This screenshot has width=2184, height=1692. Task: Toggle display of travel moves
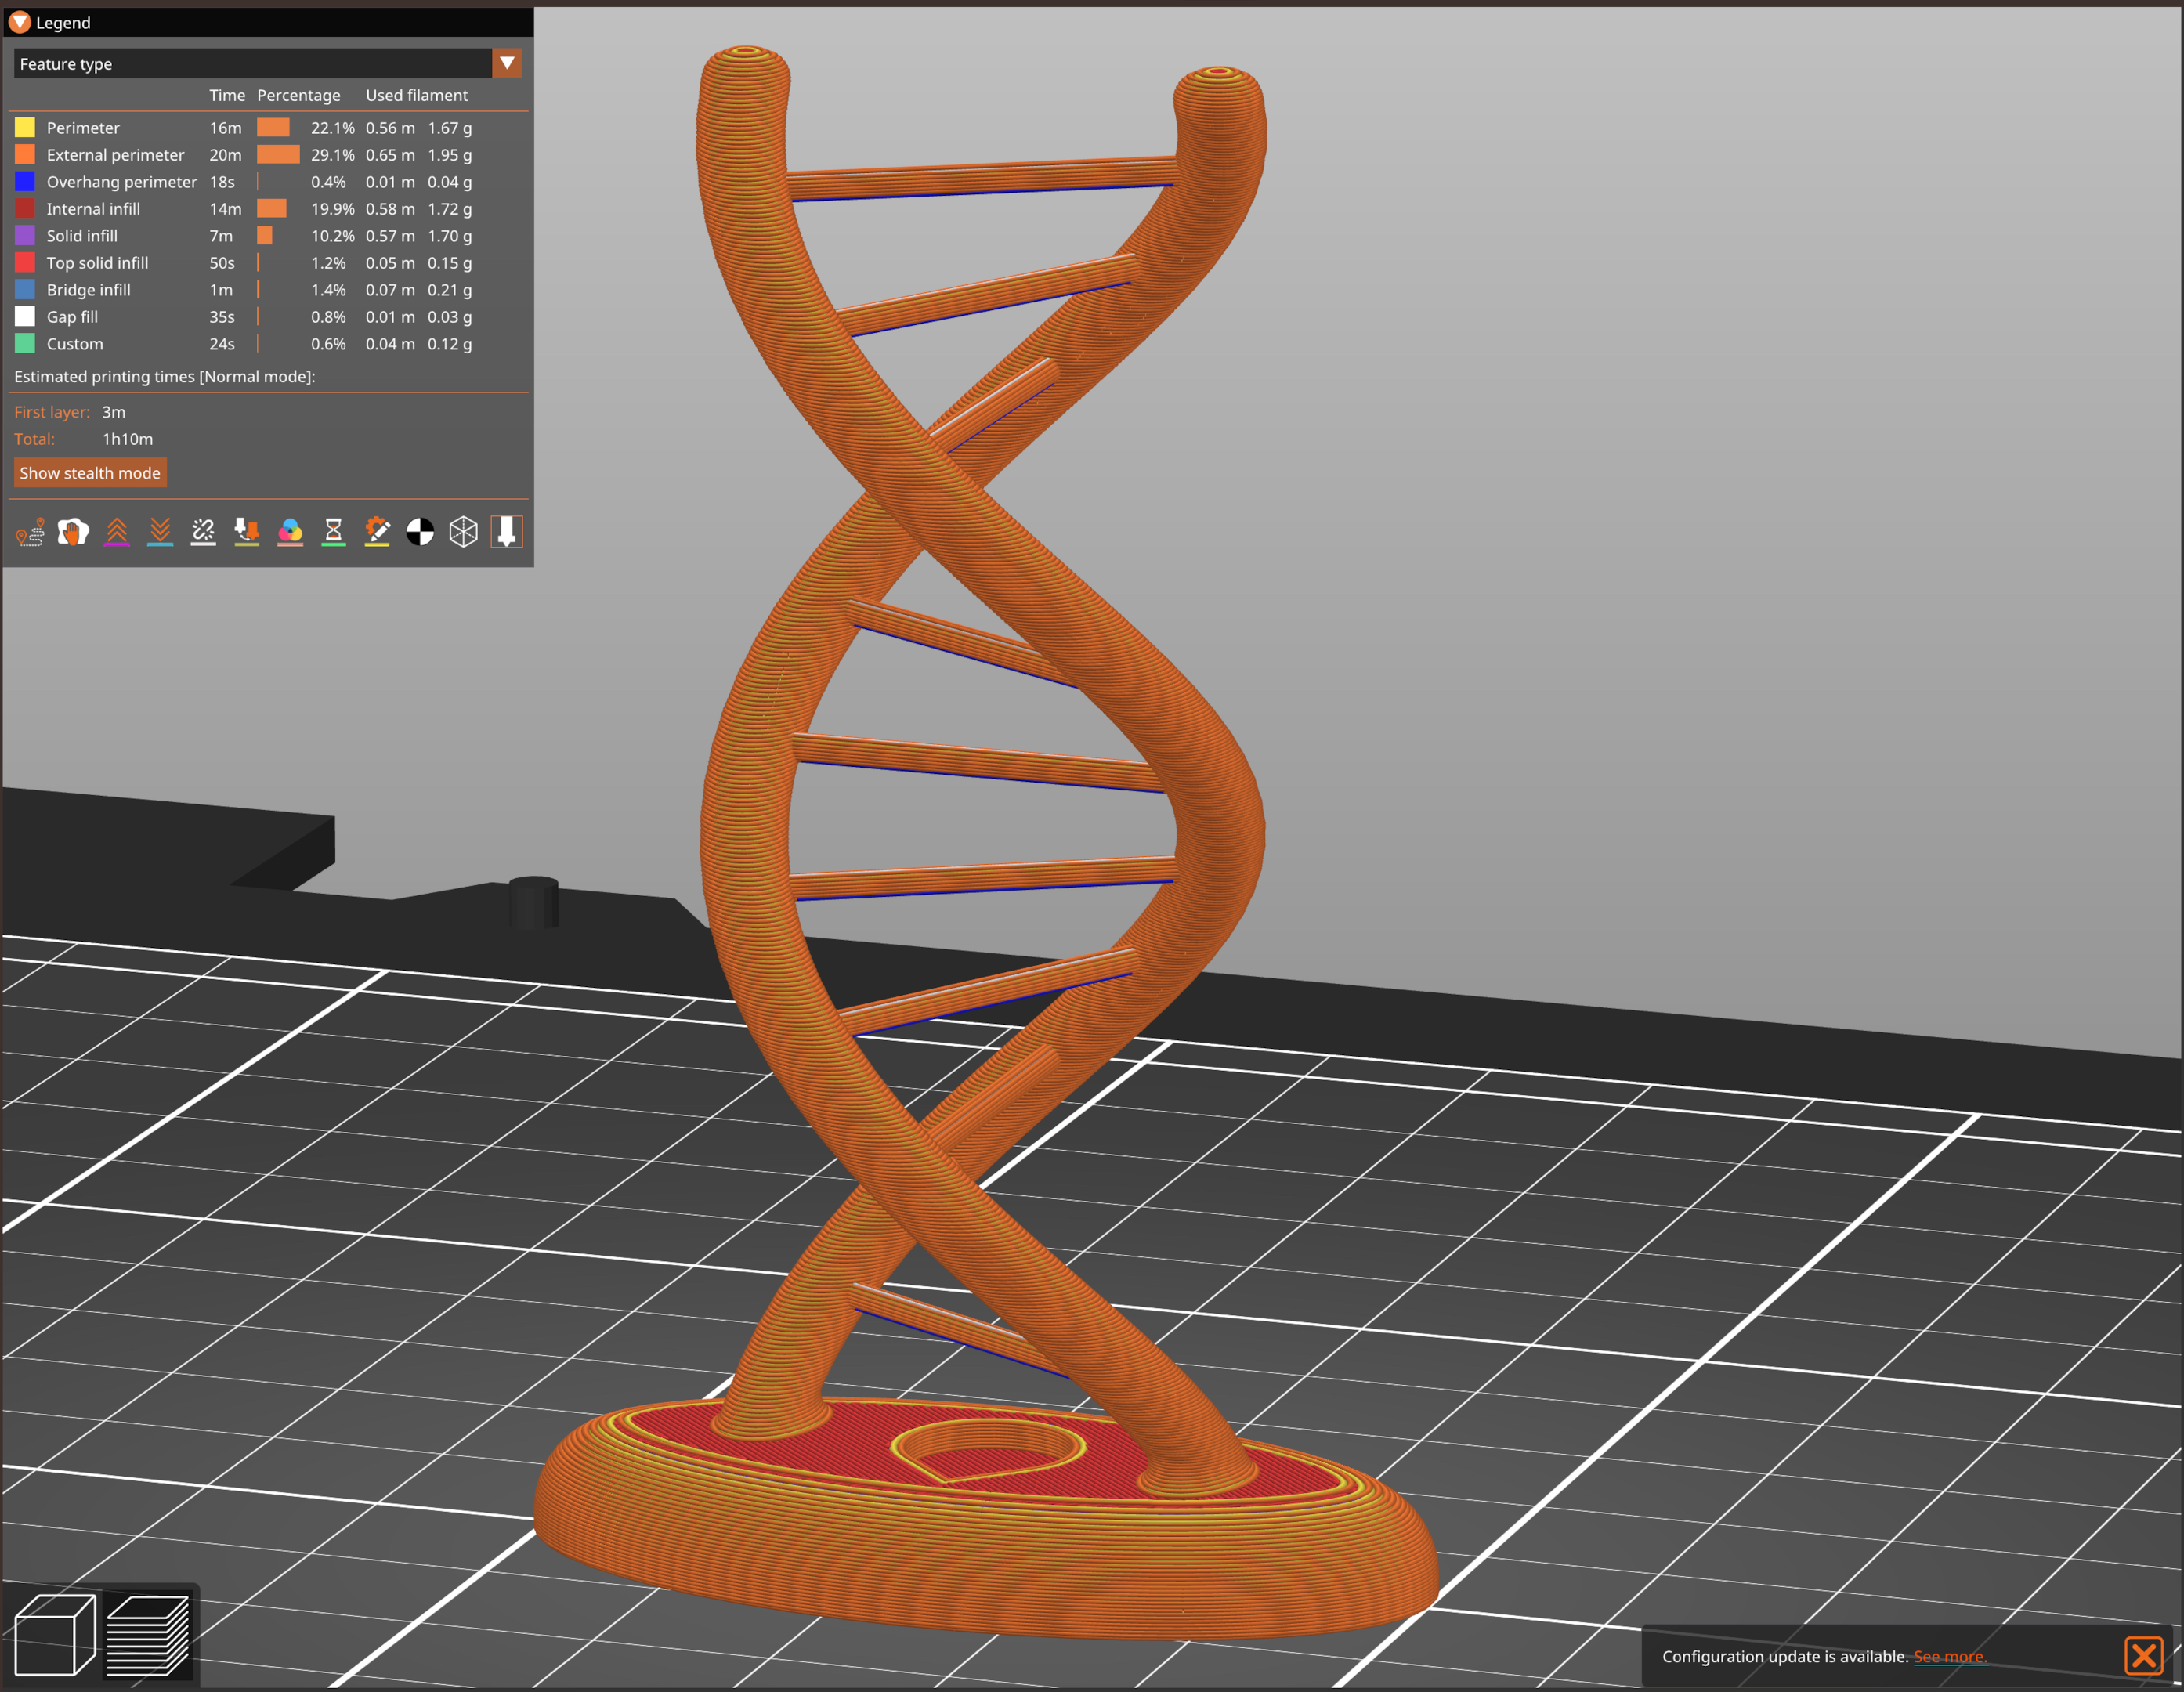[30, 531]
